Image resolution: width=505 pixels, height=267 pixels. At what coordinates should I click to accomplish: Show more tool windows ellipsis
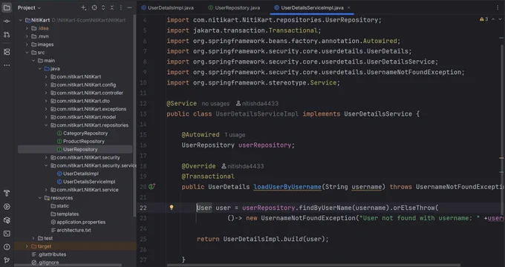[7, 65]
